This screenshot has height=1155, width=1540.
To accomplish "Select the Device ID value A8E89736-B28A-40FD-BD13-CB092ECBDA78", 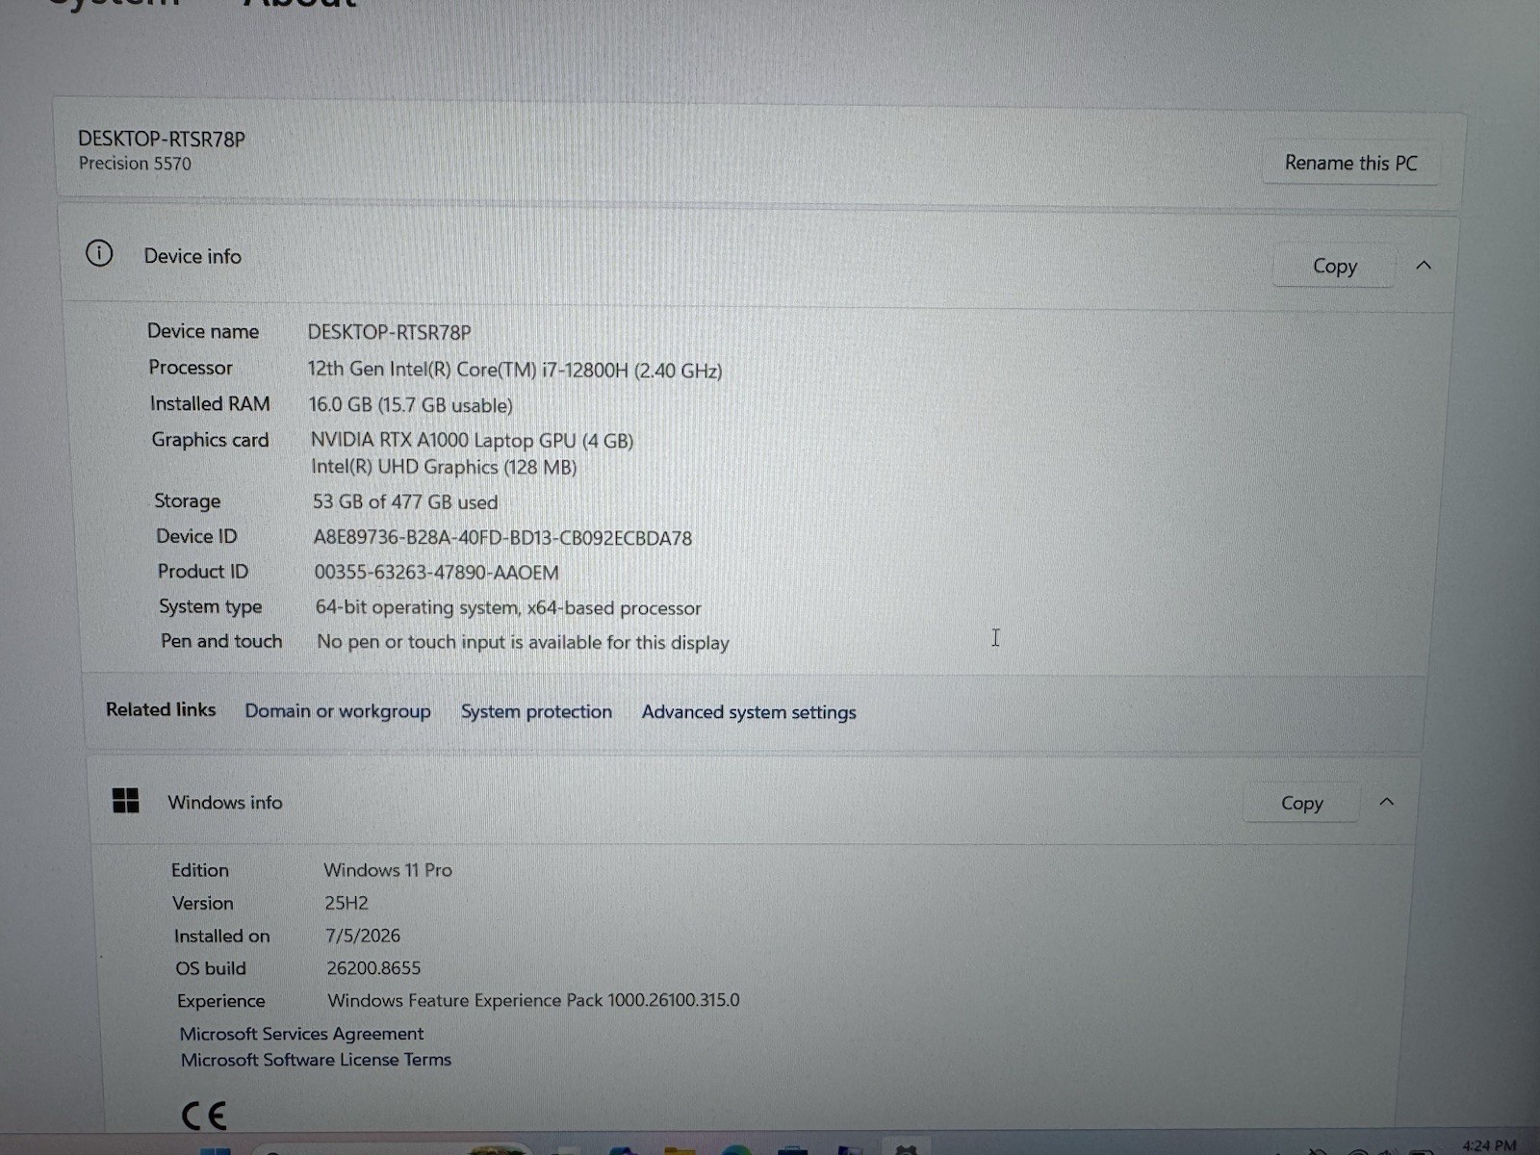I will (502, 538).
